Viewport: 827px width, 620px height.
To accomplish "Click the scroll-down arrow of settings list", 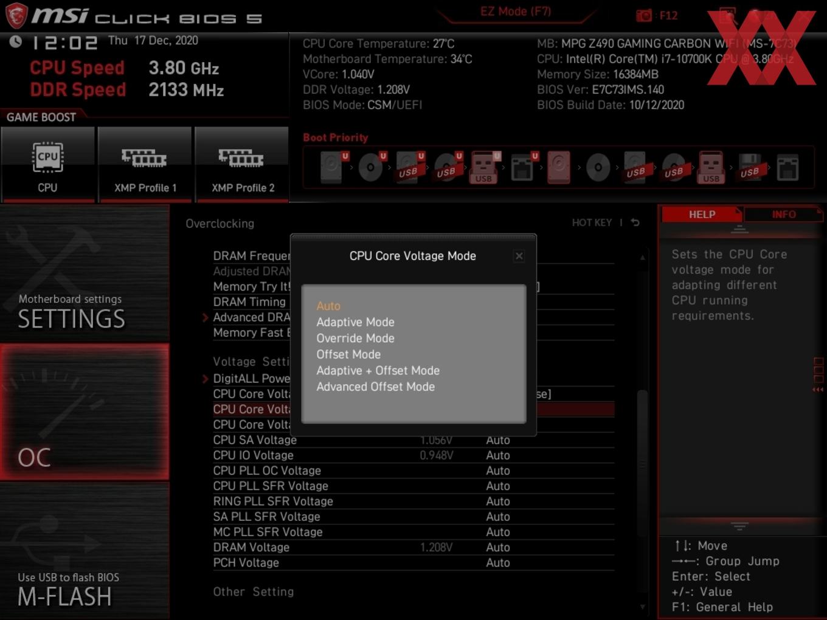I will [x=642, y=607].
